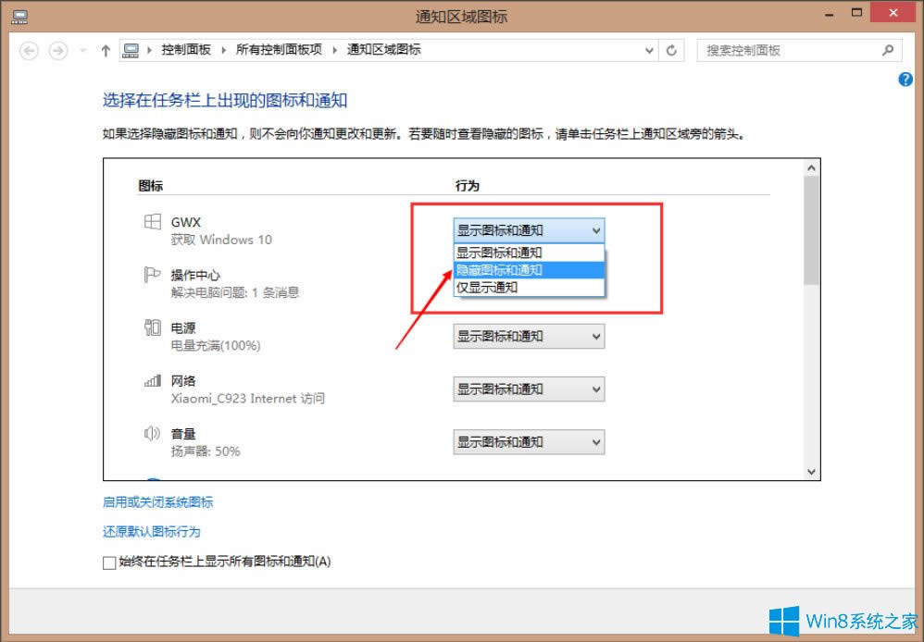This screenshot has width=924, height=642.
Task: Click the computer icon in the address bar
Action: point(130,51)
